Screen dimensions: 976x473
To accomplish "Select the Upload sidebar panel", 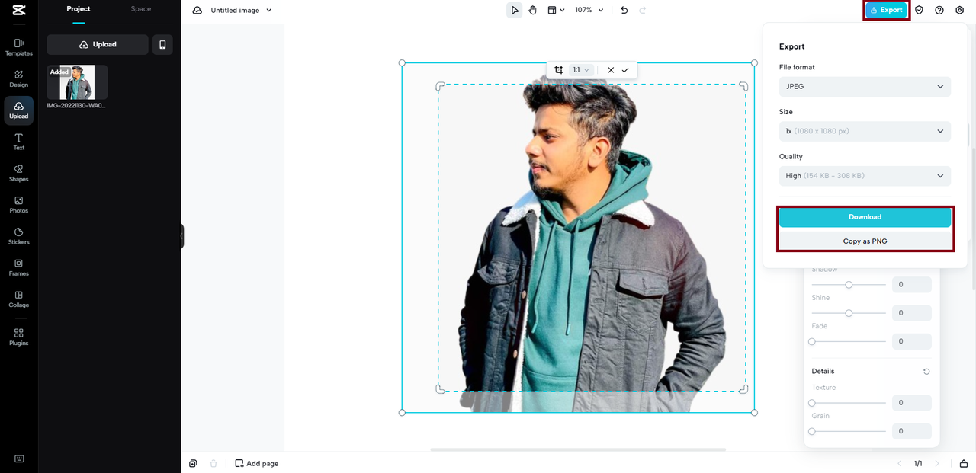I will point(19,110).
